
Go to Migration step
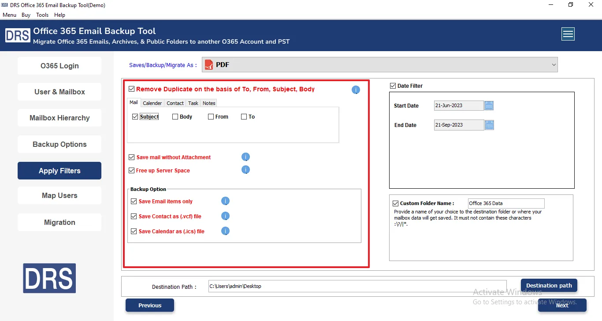(59, 222)
